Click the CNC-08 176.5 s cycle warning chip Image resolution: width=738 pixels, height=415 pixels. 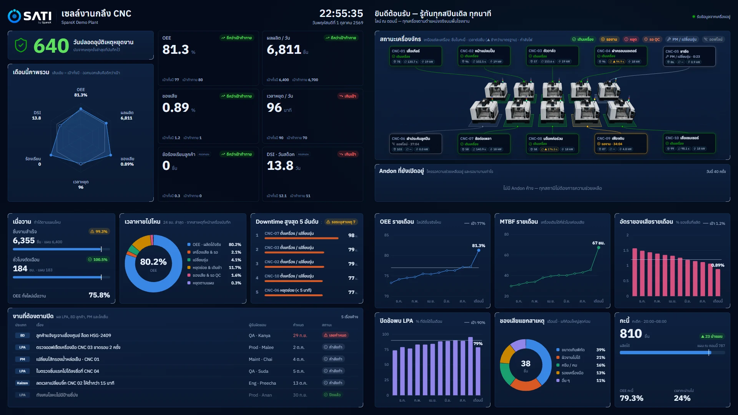549,149
